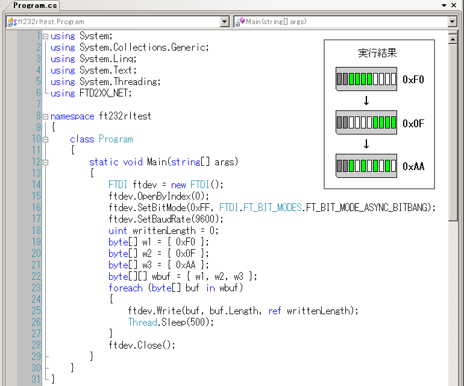The image size is (464, 386).
Task: Click the class icon beside ft232rltest.Program
Action: tap(12, 22)
